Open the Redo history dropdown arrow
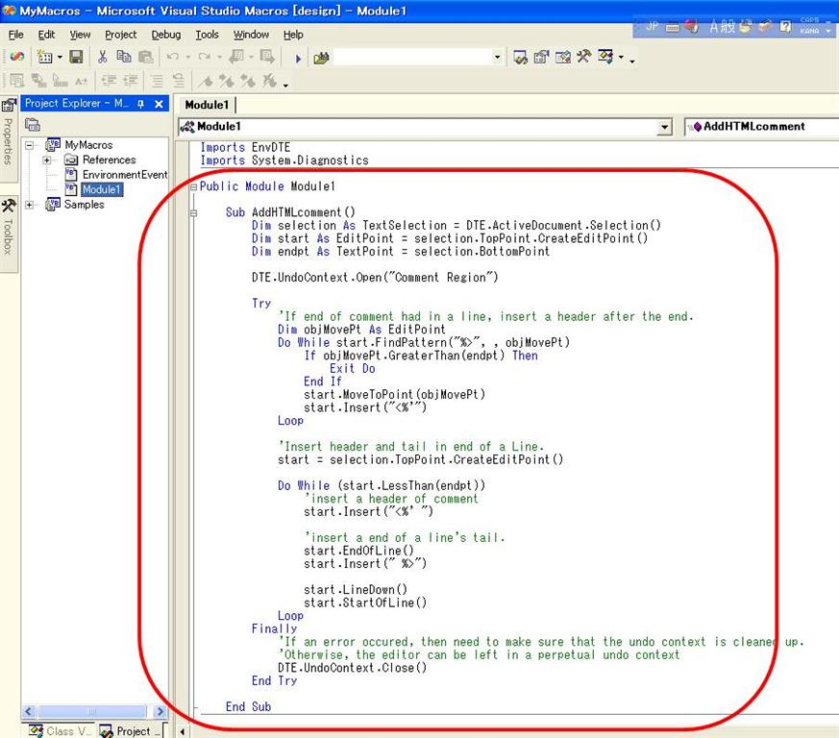The width and height of the screenshot is (839, 738). tap(219, 57)
